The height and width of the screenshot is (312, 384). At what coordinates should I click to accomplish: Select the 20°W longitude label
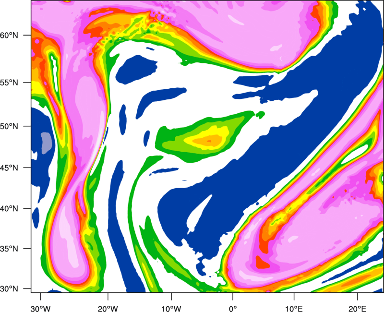[108, 309]
